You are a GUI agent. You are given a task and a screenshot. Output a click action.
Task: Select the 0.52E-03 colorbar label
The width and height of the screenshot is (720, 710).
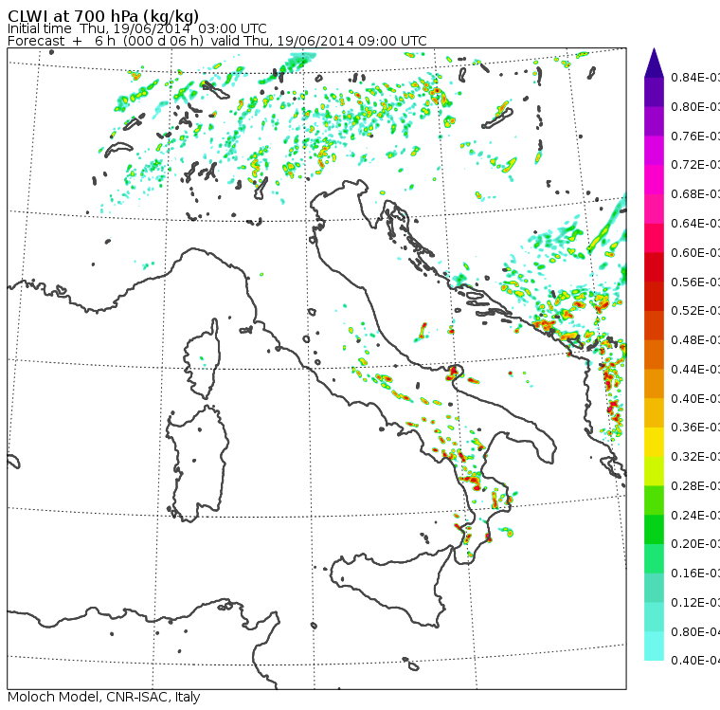tap(694, 311)
